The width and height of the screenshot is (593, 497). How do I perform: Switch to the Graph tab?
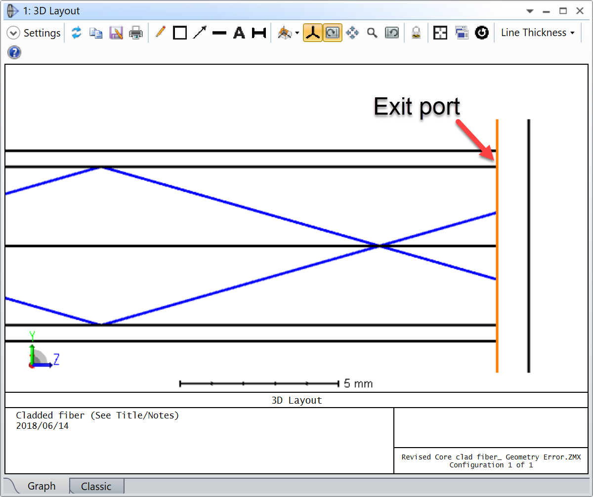41,487
